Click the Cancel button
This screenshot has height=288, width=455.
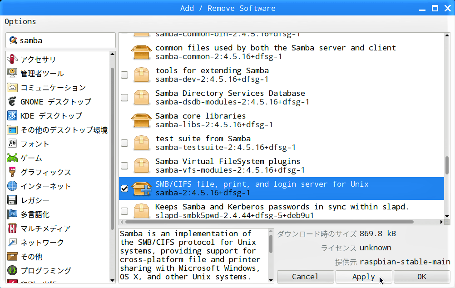tap(305, 277)
